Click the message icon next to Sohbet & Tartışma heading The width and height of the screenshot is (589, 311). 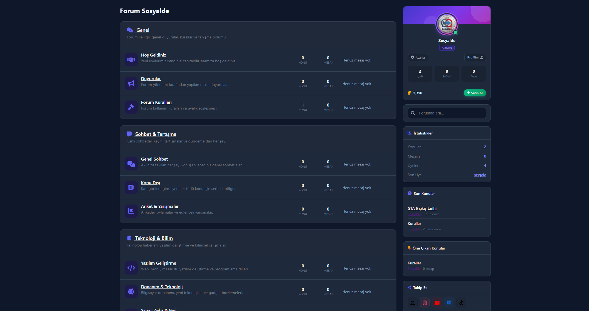[129, 134]
